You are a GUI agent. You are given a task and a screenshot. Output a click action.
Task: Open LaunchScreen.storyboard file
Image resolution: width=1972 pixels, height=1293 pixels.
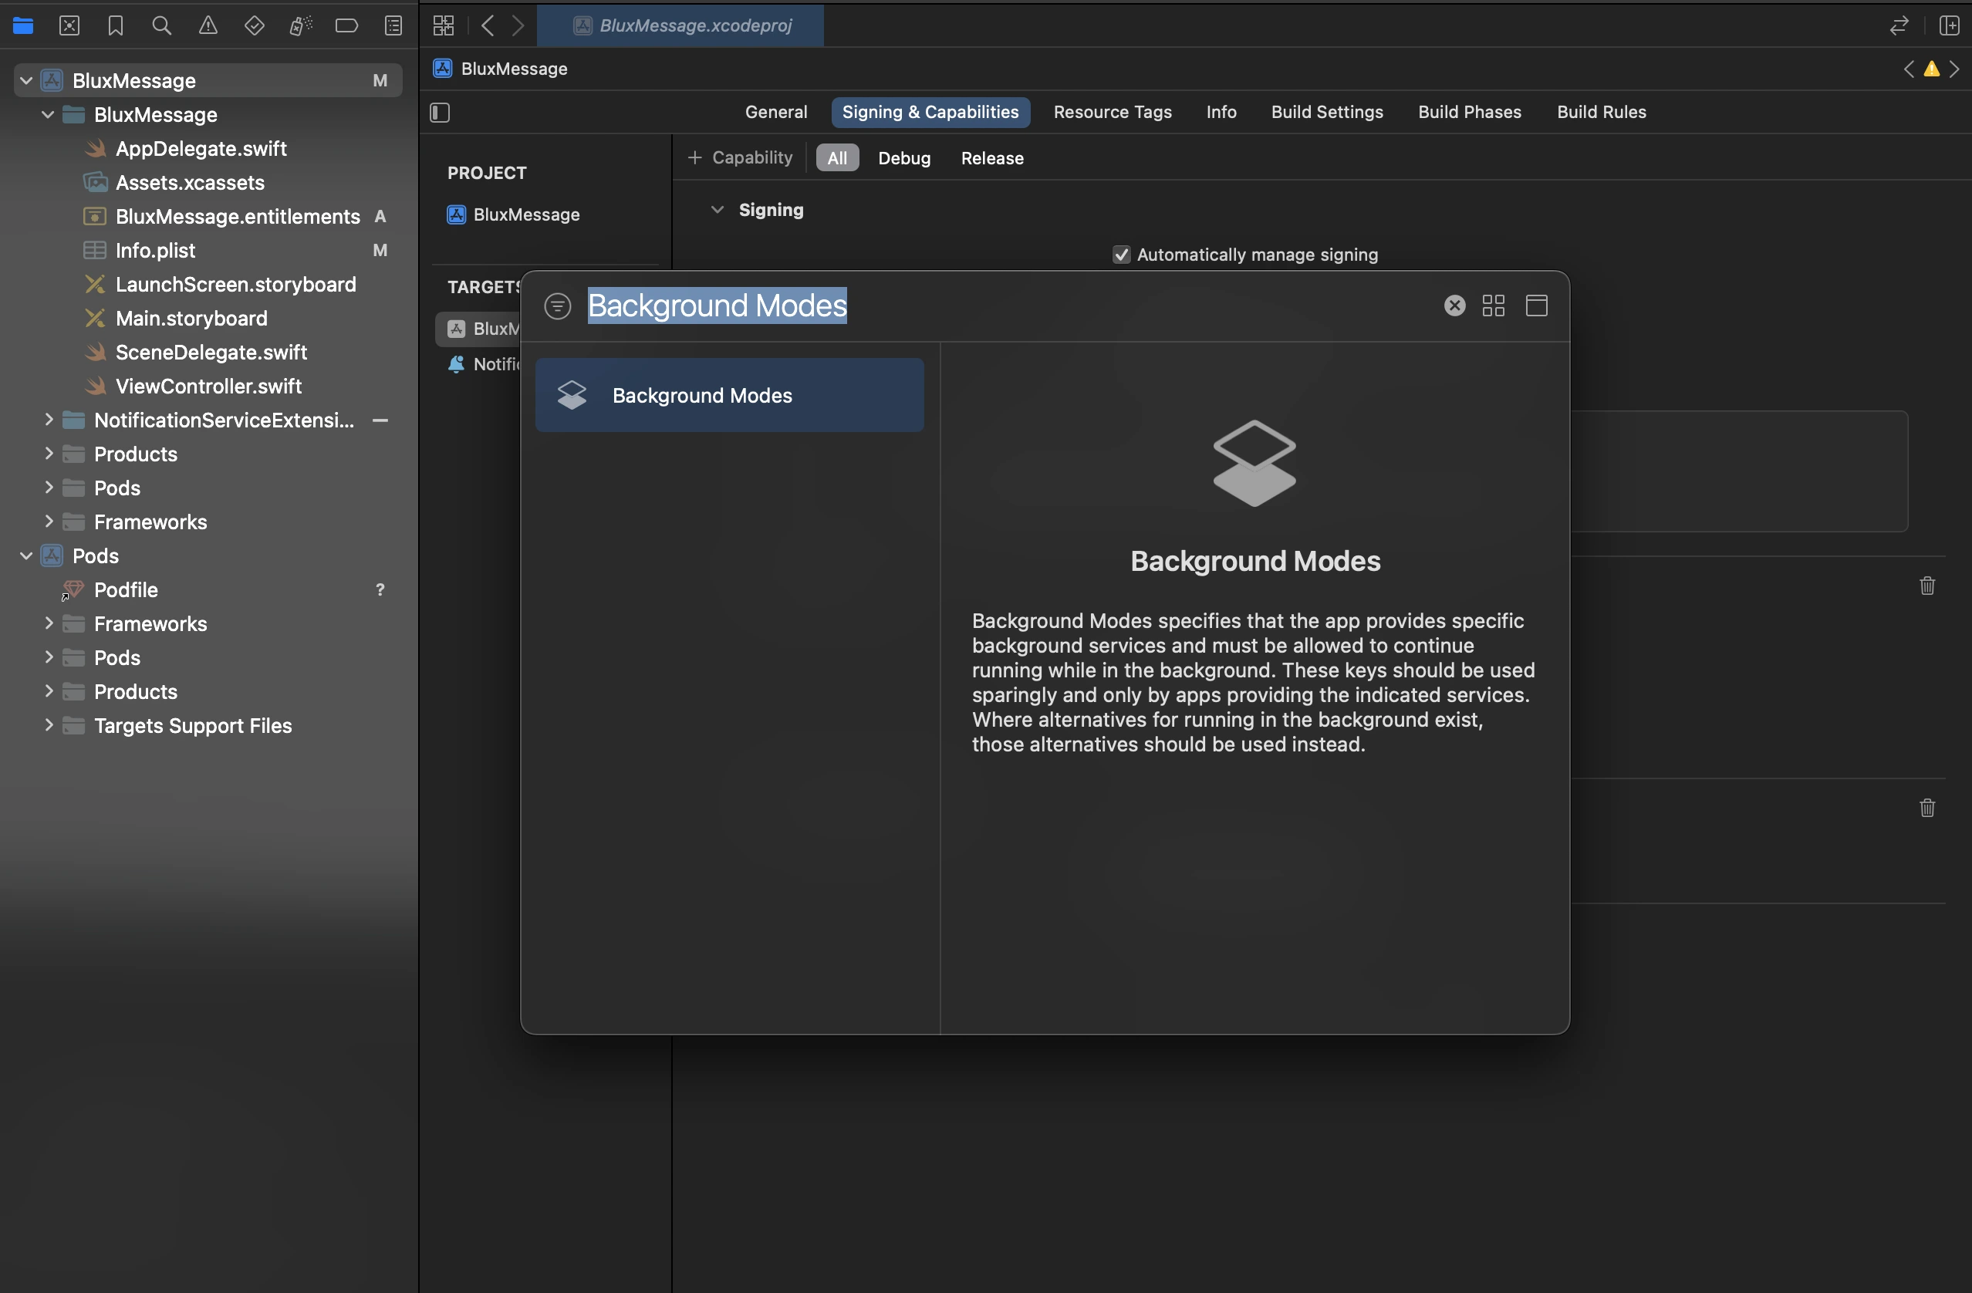[x=235, y=284]
